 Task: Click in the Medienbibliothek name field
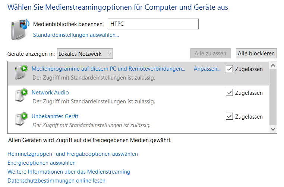click(153, 24)
